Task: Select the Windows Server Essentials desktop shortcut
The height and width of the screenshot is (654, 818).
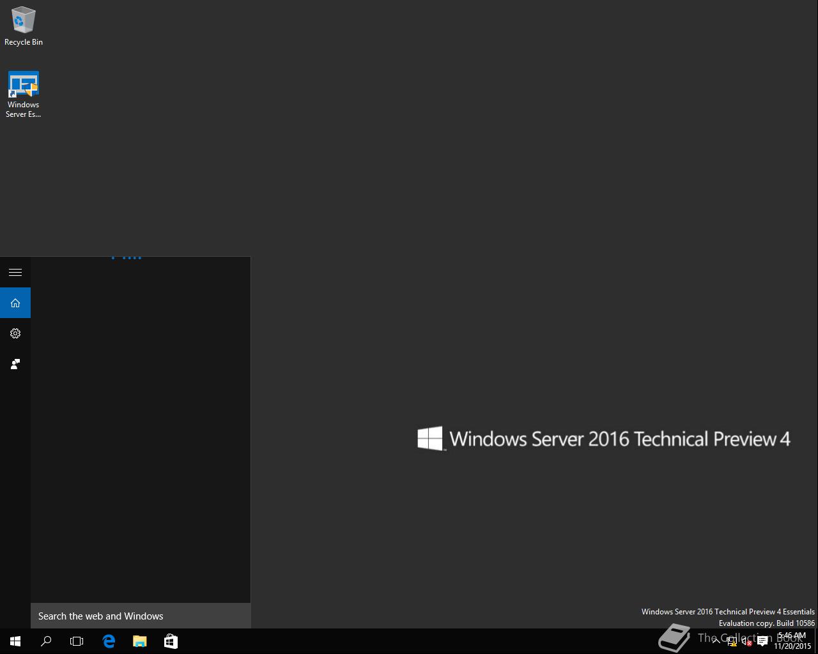Action: point(24,95)
